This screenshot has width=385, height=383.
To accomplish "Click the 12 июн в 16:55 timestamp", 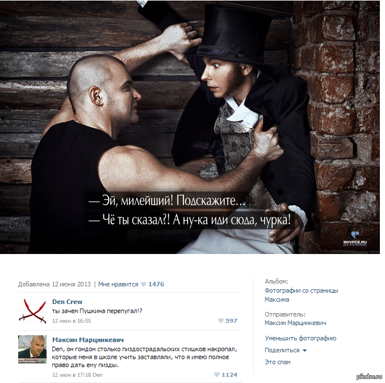I will coord(72,321).
